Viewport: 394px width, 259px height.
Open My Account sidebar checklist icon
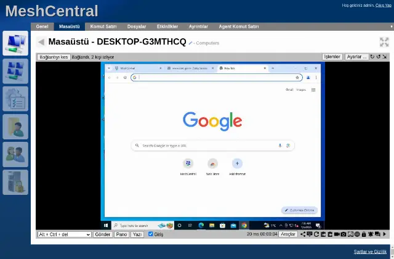point(15,99)
